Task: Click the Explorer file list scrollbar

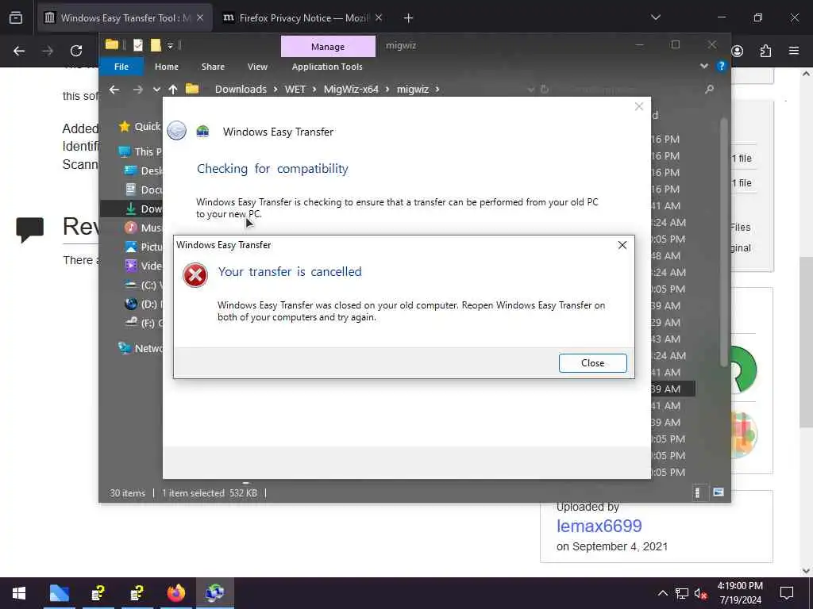Action: pos(724,243)
